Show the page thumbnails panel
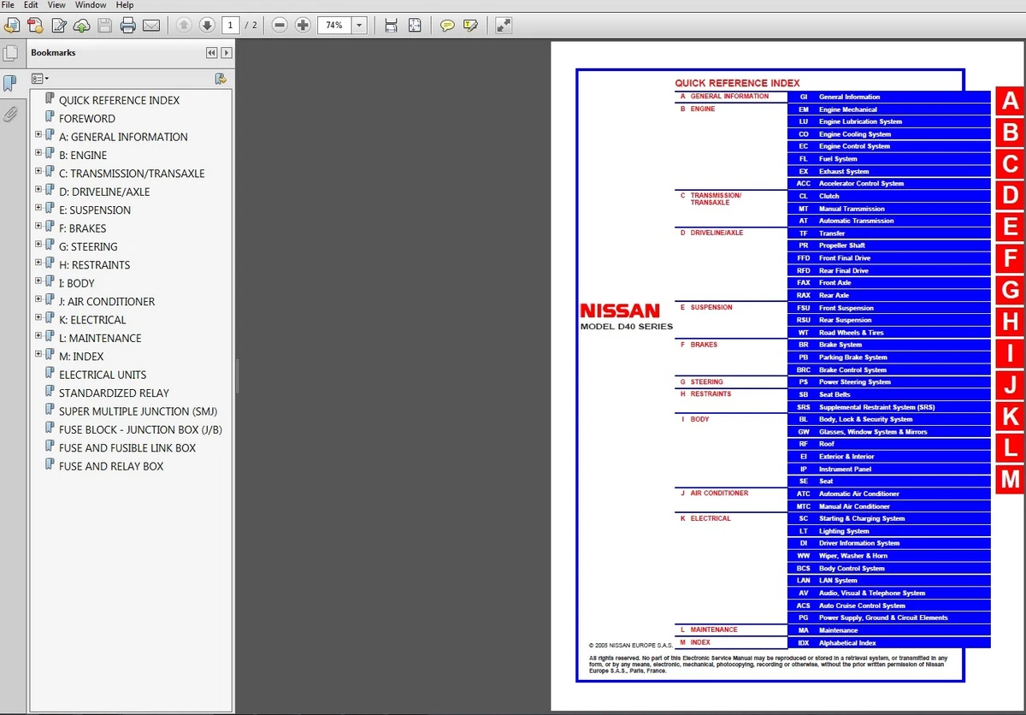Image resolution: width=1026 pixels, height=715 pixels. 10,54
